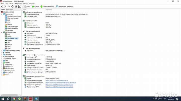Select the ЦП tree item
This screenshot has width=181, height=101.
(x=7, y=34)
